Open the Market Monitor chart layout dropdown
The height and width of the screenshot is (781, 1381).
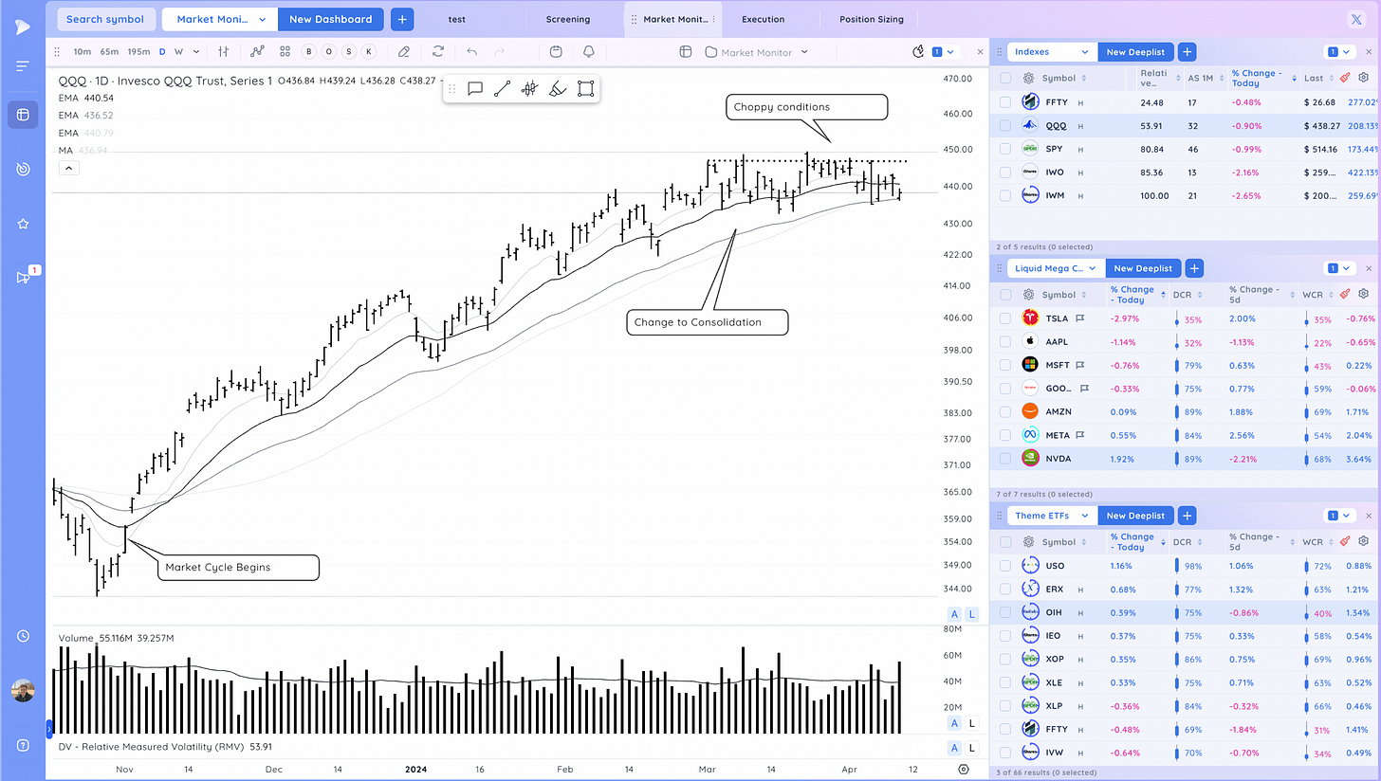(x=757, y=52)
